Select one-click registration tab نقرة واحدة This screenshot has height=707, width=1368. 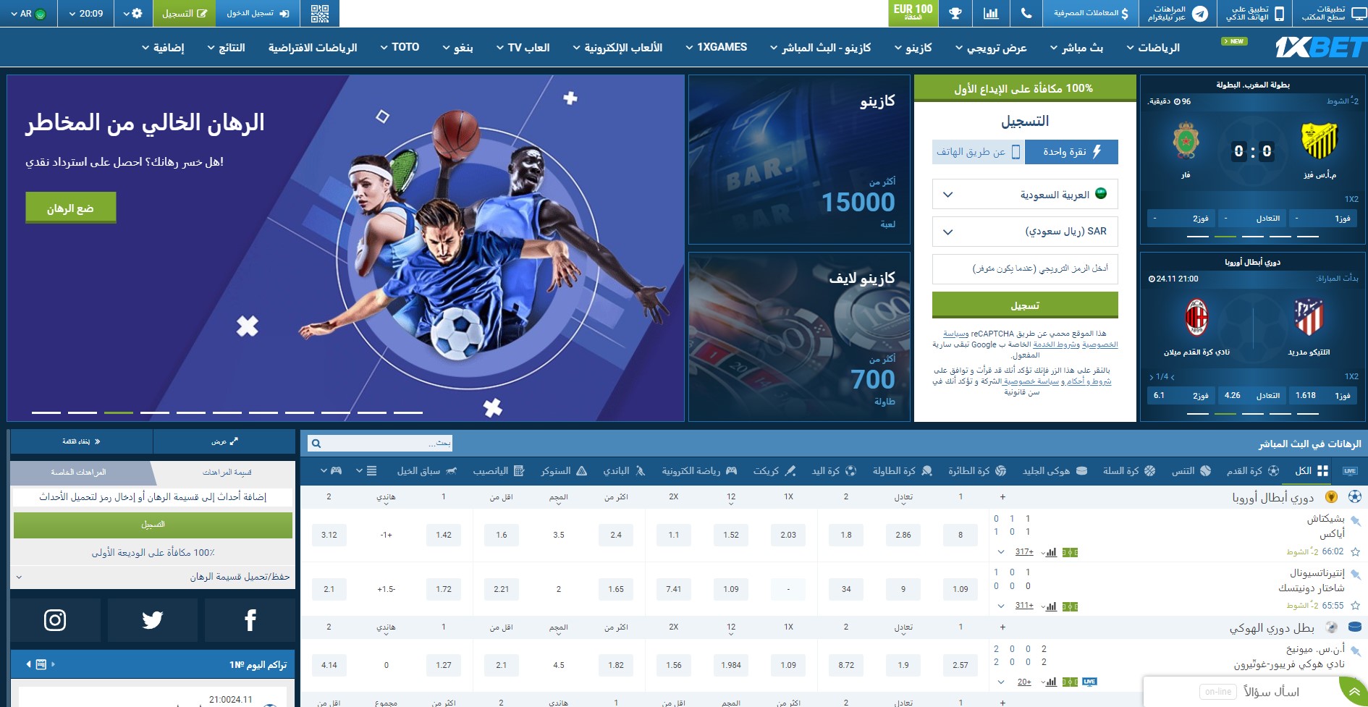click(x=1071, y=151)
